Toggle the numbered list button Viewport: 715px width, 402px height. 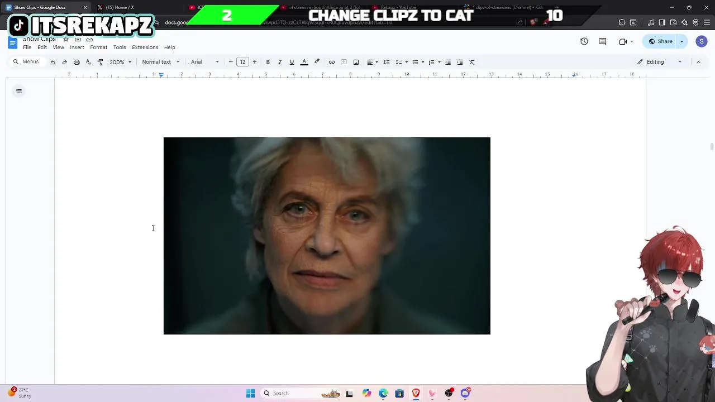click(431, 62)
